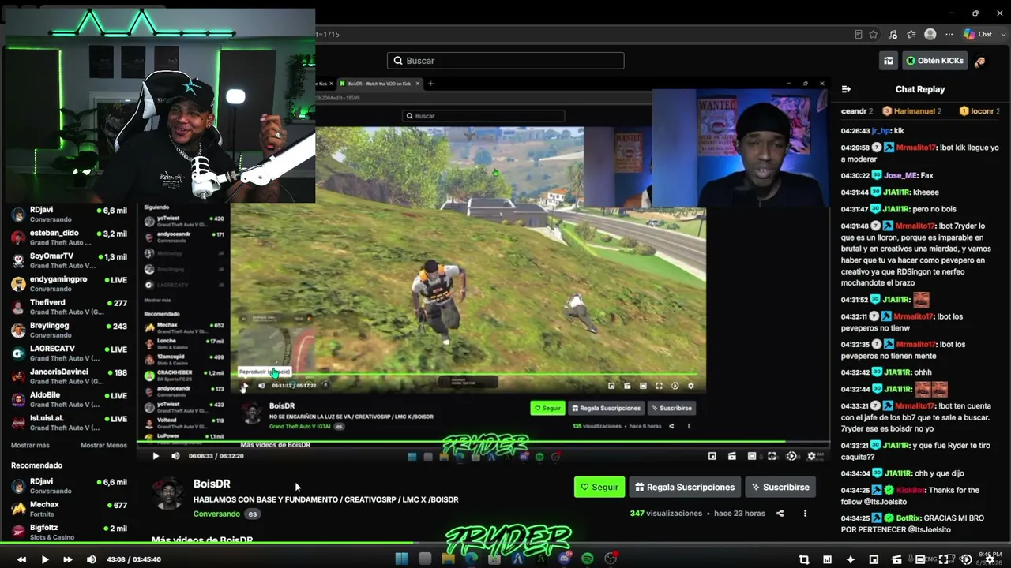Toggle fullscreen on the 06:32:20 player
The width and height of the screenshot is (1011, 568).
772,456
